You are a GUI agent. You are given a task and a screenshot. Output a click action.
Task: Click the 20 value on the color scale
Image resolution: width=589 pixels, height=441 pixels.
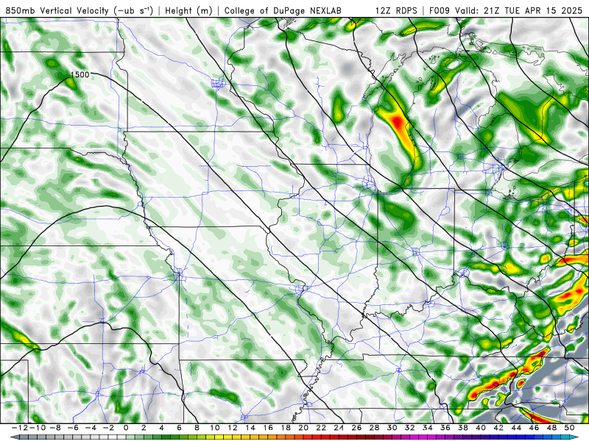click(303, 428)
